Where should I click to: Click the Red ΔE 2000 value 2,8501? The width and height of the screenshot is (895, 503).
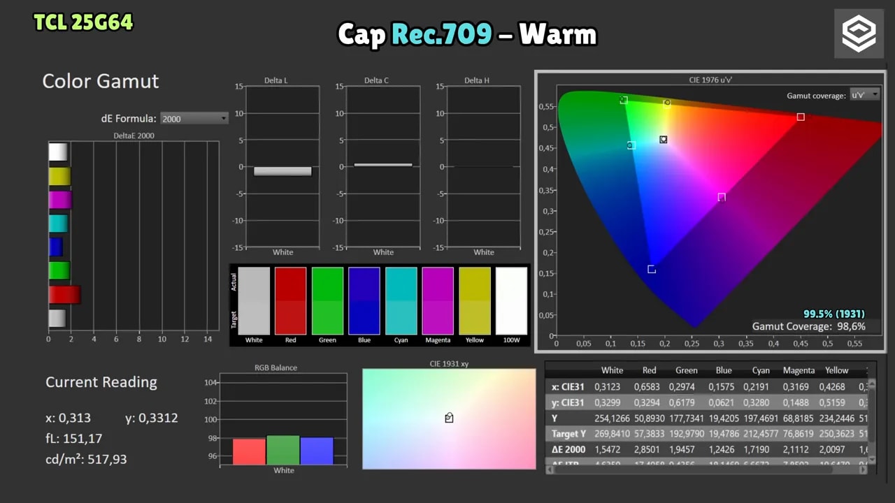[650, 449]
